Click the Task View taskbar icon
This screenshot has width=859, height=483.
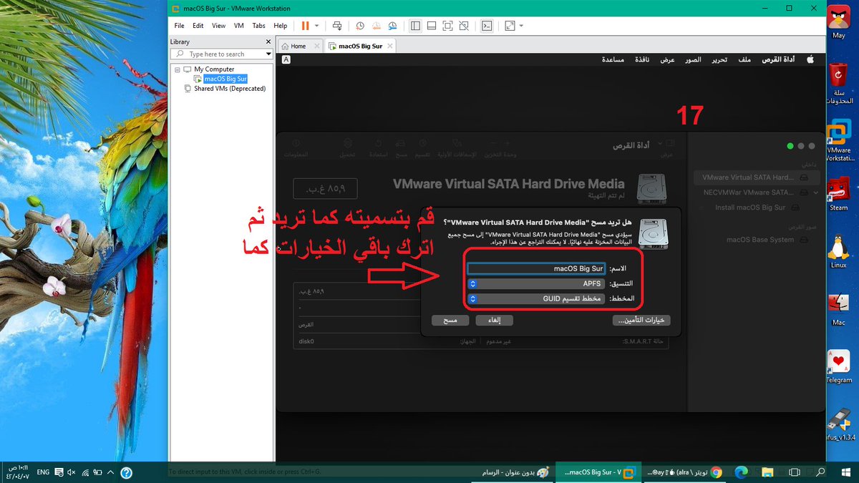(794, 472)
